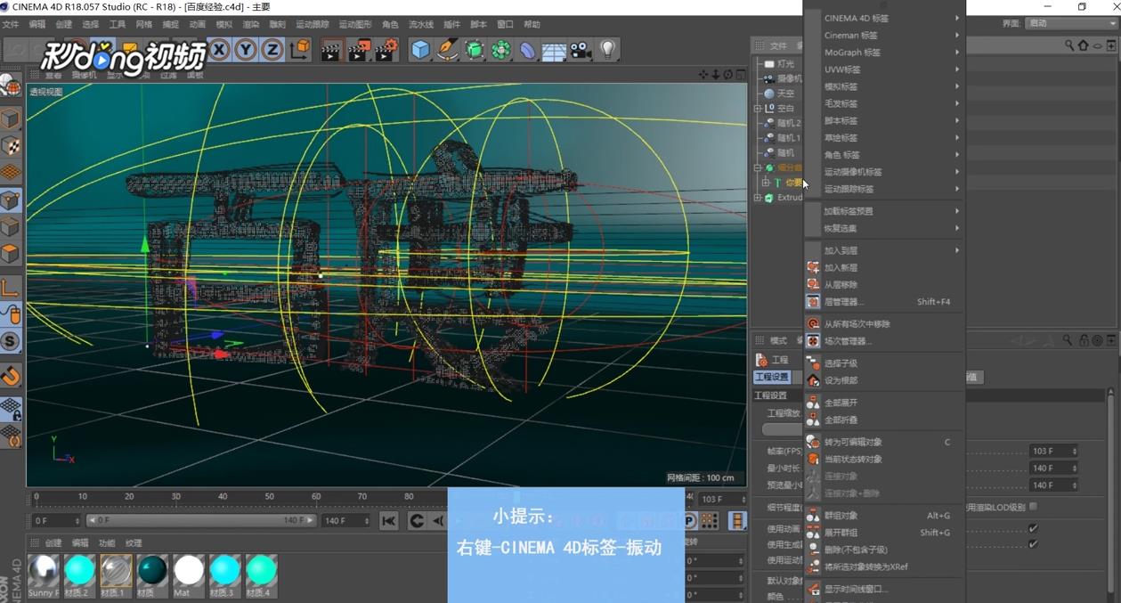1121x603 pixels.
Task: Toggle the Y-axis lock icon
Action: tap(246, 50)
